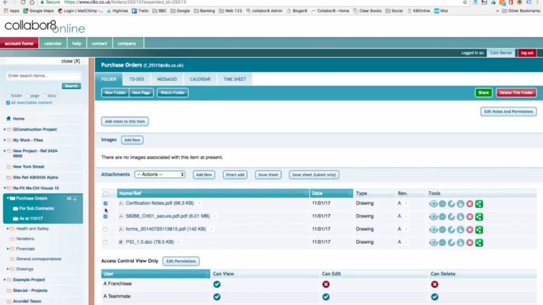The image size is (543, 305).
Task: Preview Certification Notes.pdf with the eye icon
Action: [x=433, y=203]
